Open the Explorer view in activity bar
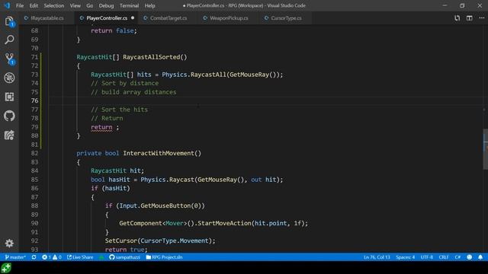This screenshot has width=488, height=274. coord(9,21)
